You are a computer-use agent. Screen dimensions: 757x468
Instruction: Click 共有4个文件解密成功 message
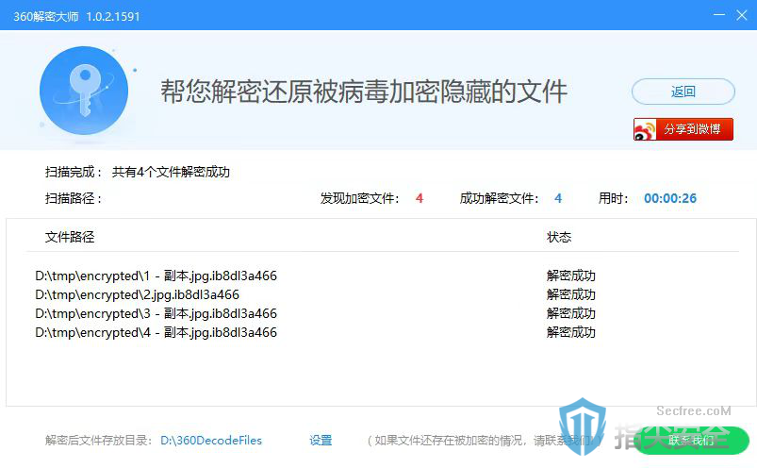[171, 172]
